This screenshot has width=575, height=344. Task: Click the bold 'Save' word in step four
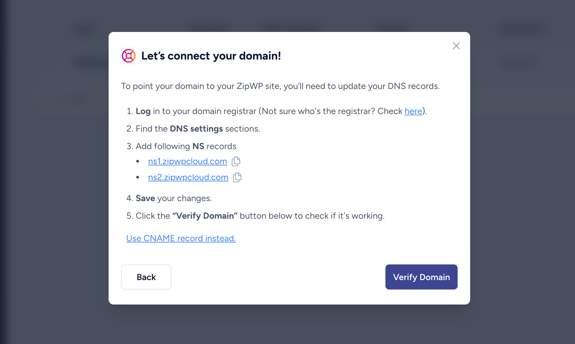click(x=145, y=198)
